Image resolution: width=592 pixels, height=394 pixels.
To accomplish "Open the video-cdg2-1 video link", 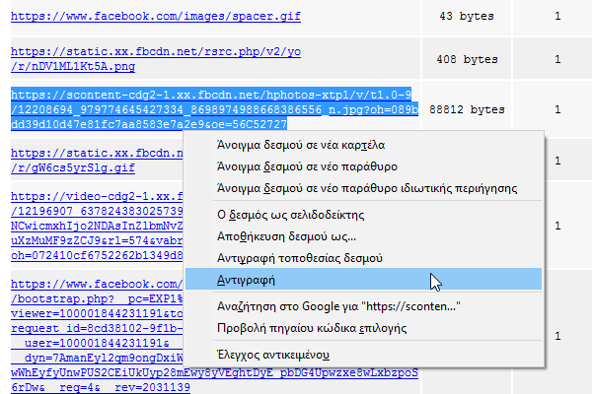I will pyautogui.click(x=97, y=226).
